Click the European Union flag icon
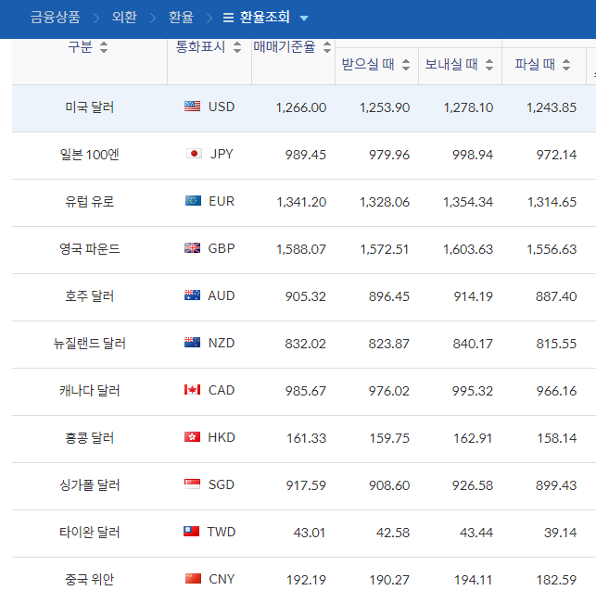Image resolution: width=596 pixels, height=603 pixels. tap(193, 201)
